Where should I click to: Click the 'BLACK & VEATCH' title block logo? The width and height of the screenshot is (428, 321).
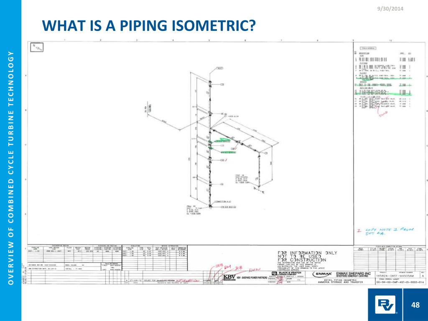[286, 273]
